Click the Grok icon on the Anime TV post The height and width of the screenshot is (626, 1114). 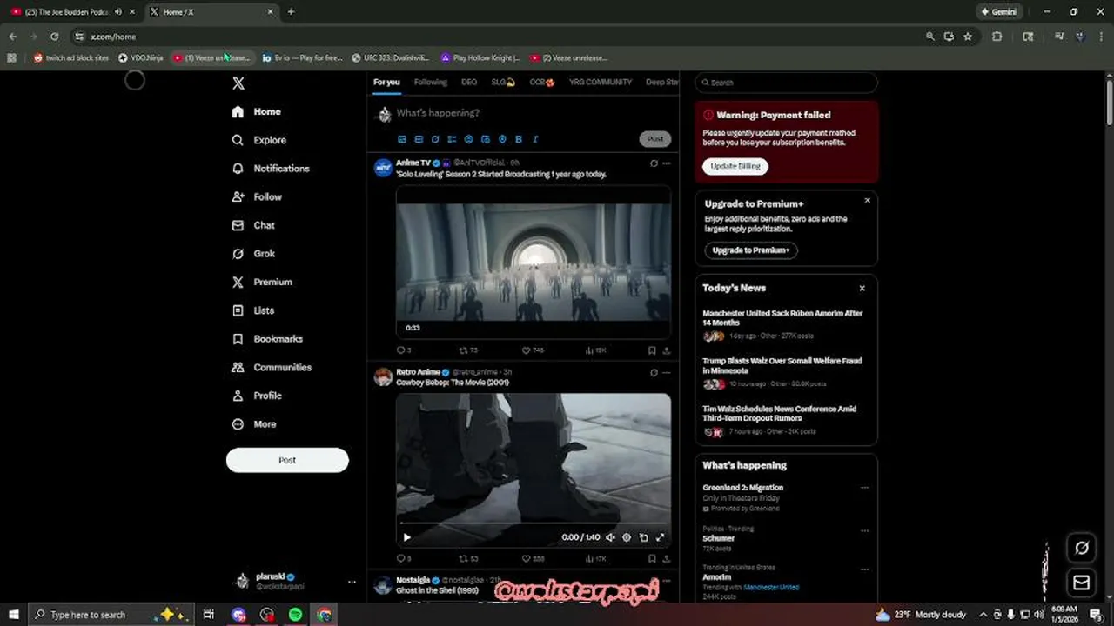point(653,163)
